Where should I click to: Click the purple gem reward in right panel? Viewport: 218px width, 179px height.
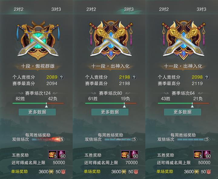(x=207, y=154)
